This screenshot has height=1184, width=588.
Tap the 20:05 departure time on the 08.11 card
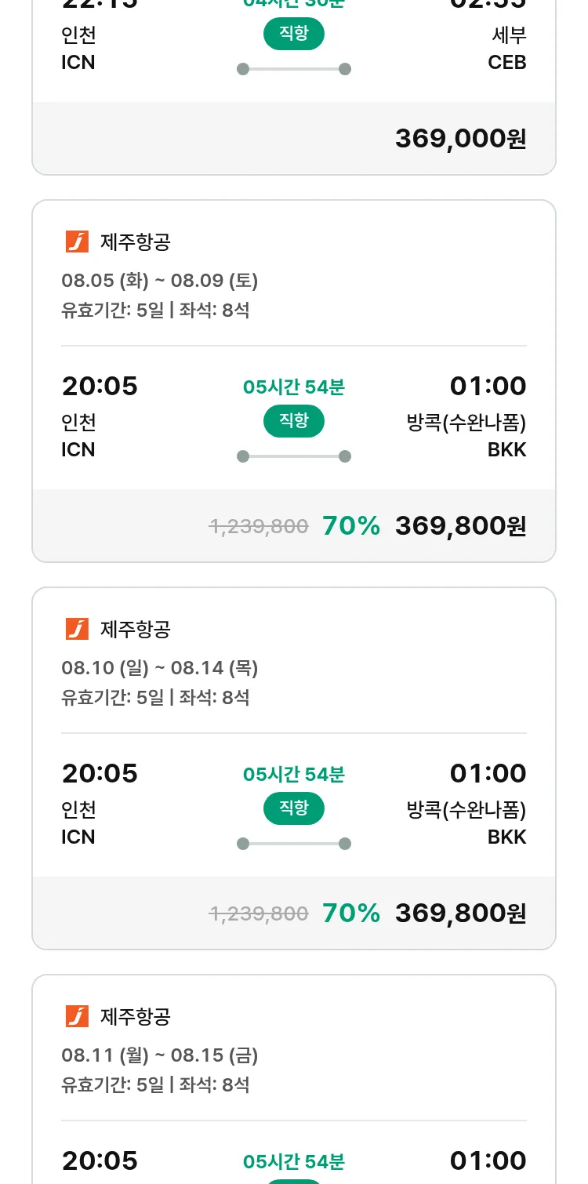pos(100,1160)
